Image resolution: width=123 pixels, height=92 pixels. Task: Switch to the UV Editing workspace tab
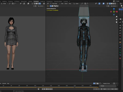click(x=17, y=2)
